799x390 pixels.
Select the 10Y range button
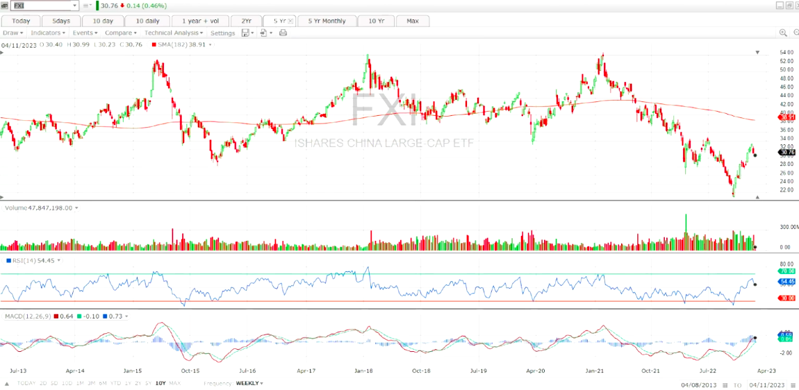(x=161, y=383)
